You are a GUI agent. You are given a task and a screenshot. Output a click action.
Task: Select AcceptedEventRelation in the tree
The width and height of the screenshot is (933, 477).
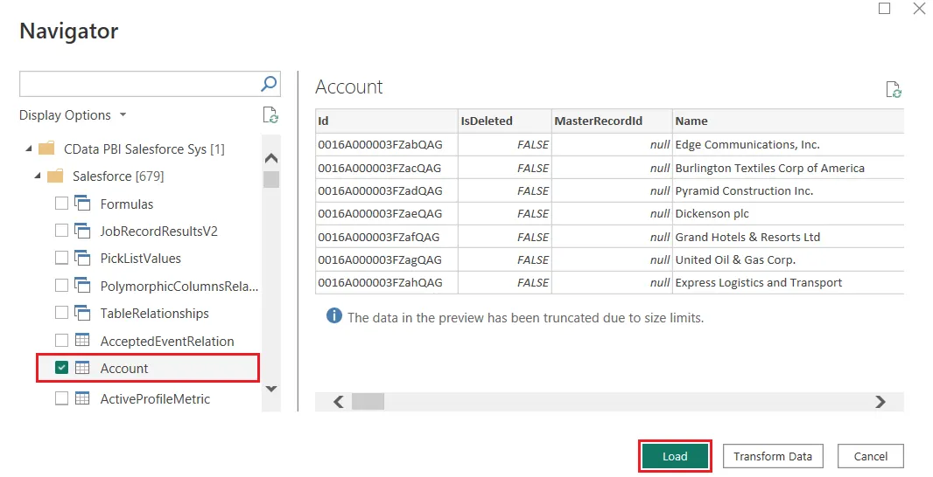pyautogui.click(x=166, y=342)
